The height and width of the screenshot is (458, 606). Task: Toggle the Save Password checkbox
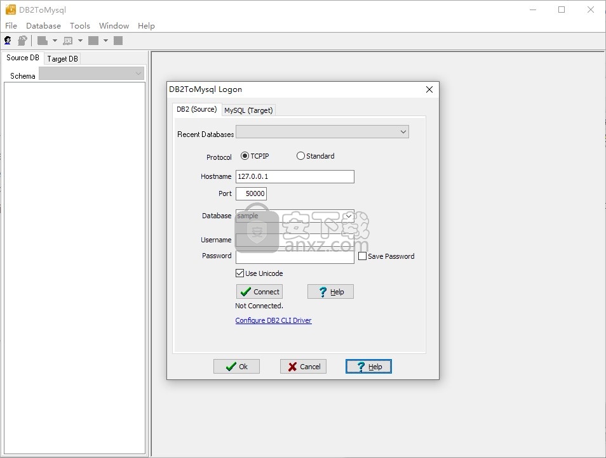pos(362,256)
